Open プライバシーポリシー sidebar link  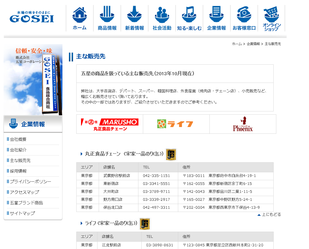(30, 182)
